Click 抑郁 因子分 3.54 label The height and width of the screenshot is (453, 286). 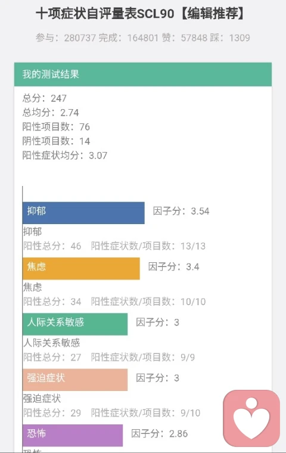click(x=181, y=211)
